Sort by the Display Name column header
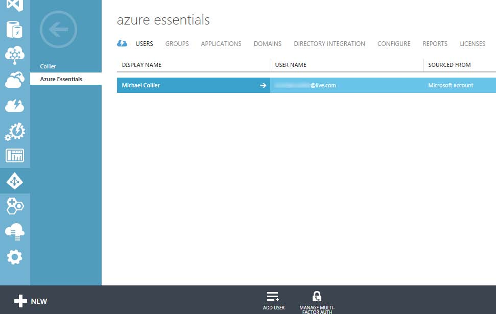This screenshot has width=496, height=314. point(141,65)
